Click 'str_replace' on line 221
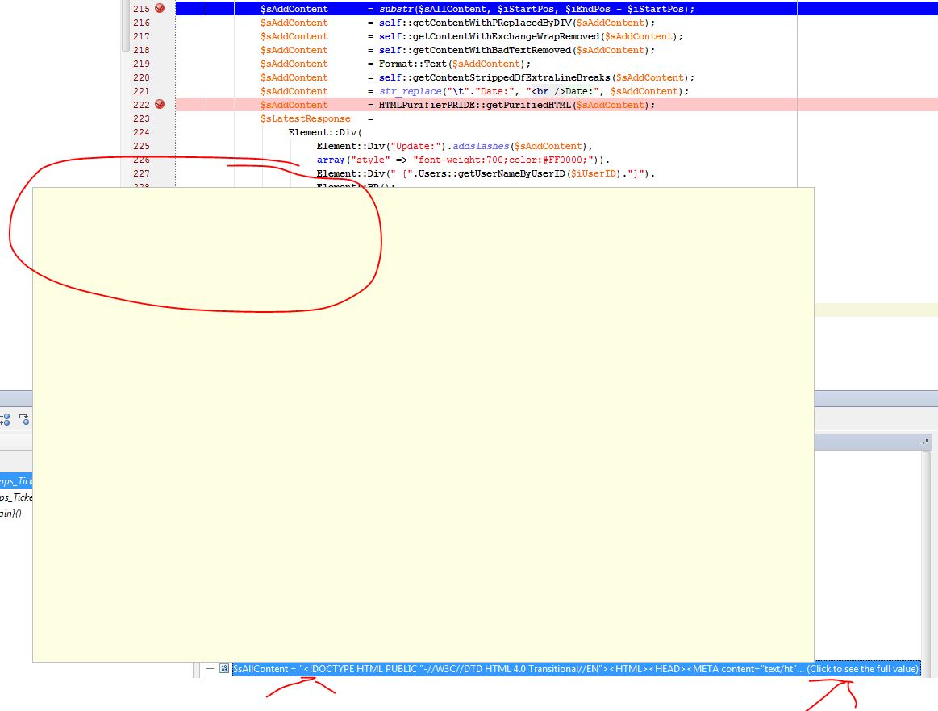 pos(411,91)
